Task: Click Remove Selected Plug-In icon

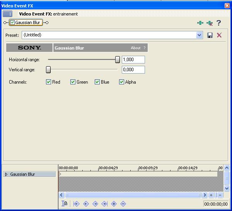Action: coord(210,23)
